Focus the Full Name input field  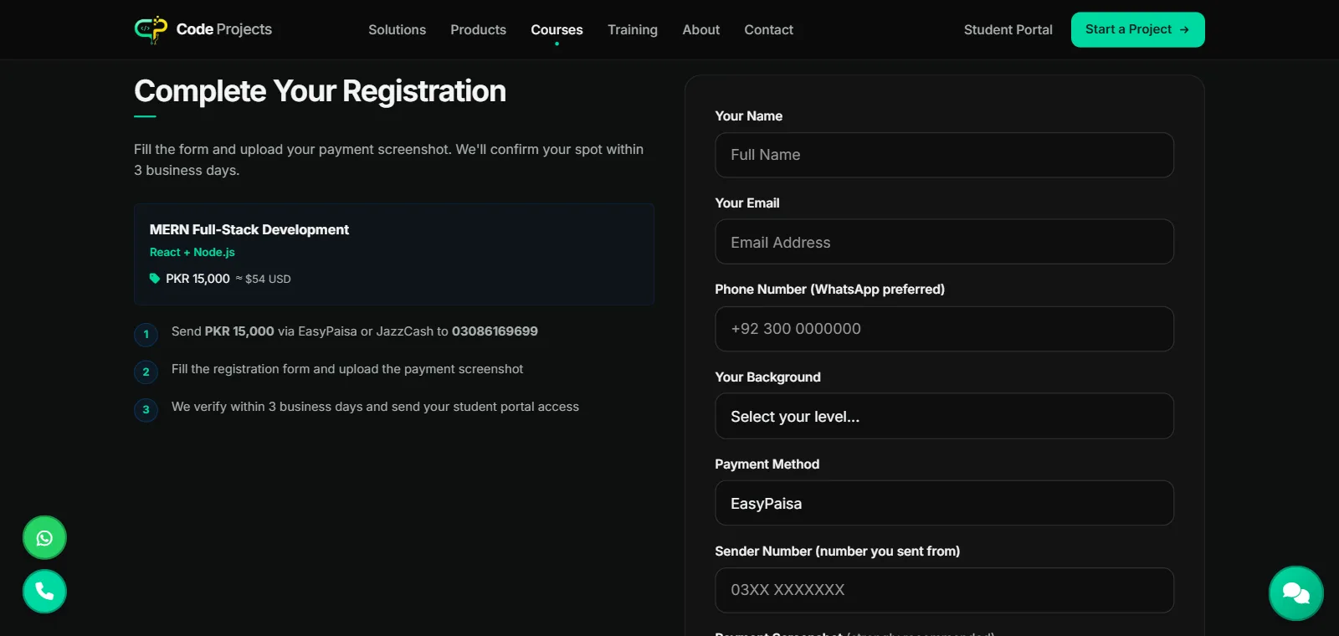point(944,155)
